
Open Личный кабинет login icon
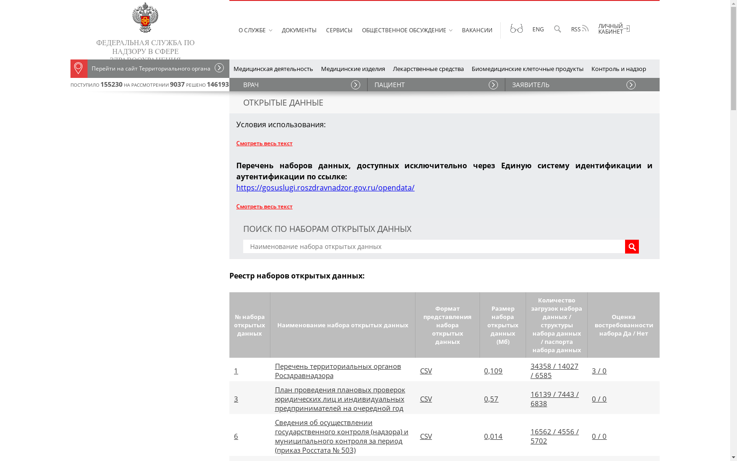(x=626, y=29)
